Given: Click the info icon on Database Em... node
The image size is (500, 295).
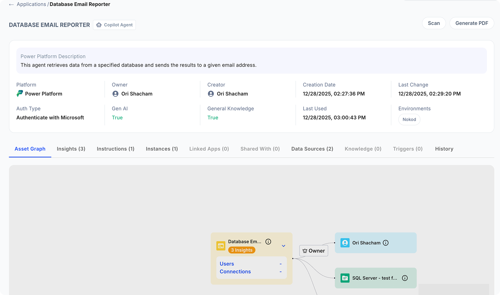Looking at the screenshot, I should 268,242.
